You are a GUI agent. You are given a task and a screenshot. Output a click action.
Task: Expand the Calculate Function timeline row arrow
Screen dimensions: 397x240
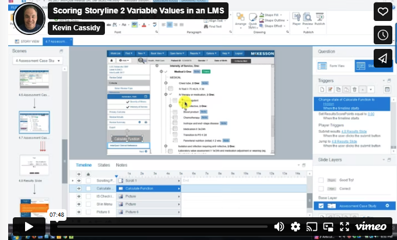coord(179,189)
